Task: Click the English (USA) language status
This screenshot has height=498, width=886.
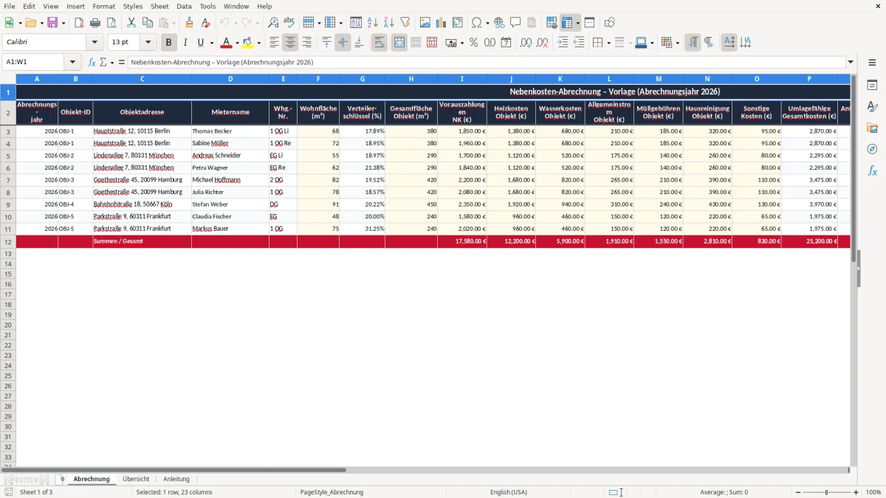Action: (x=509, y=492)
